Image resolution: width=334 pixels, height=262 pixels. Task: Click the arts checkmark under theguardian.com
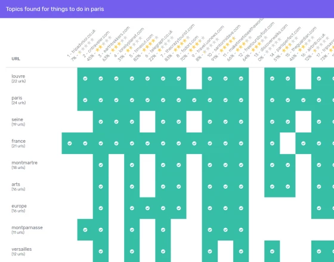pyautogui.click(x=287, y=187)
